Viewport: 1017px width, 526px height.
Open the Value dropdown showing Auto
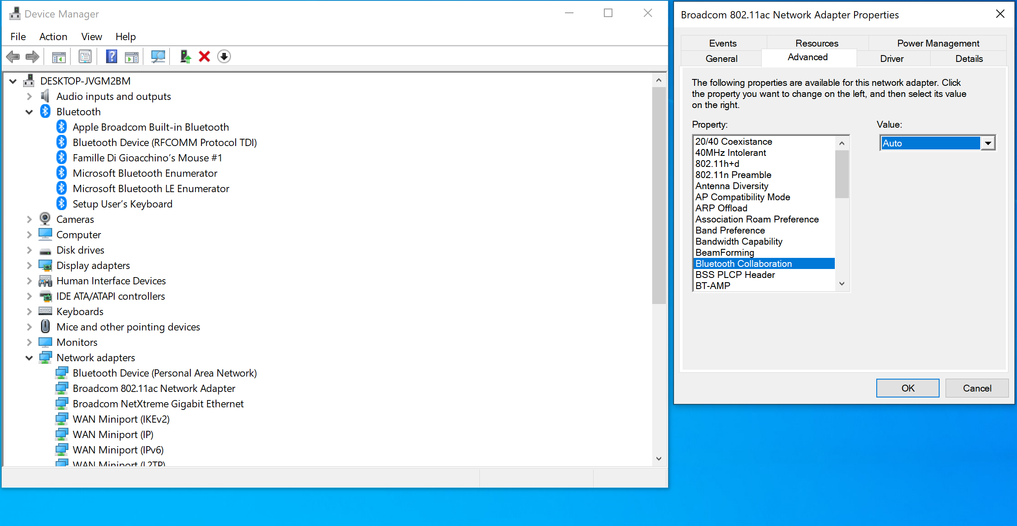[988, 143]
